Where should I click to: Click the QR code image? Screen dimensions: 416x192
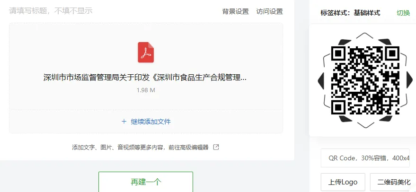pos(365,80)
